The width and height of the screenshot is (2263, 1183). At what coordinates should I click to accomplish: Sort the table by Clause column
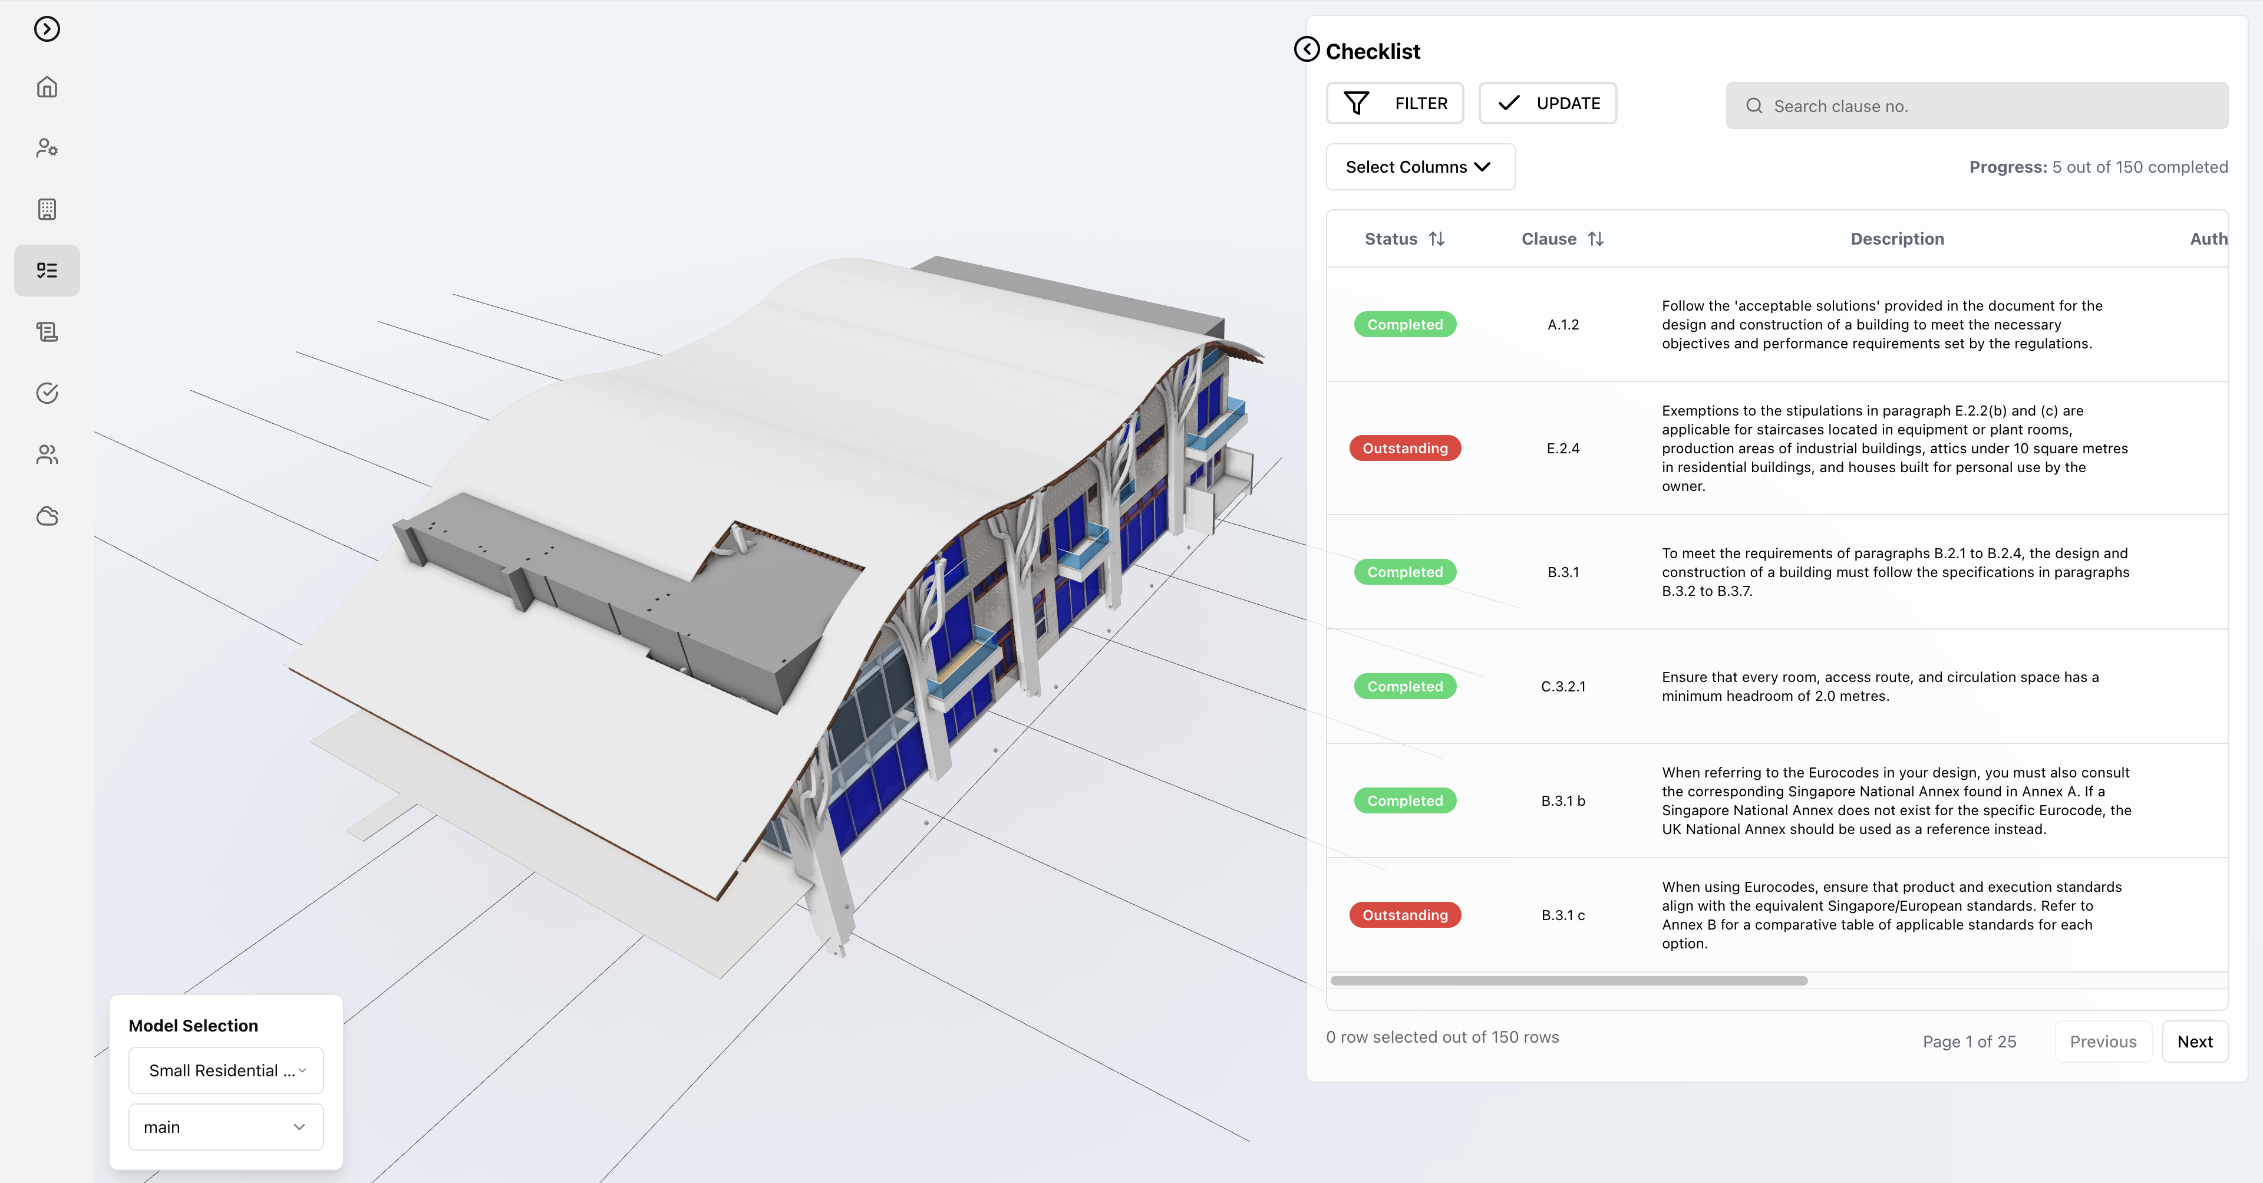pos(1595,239)
